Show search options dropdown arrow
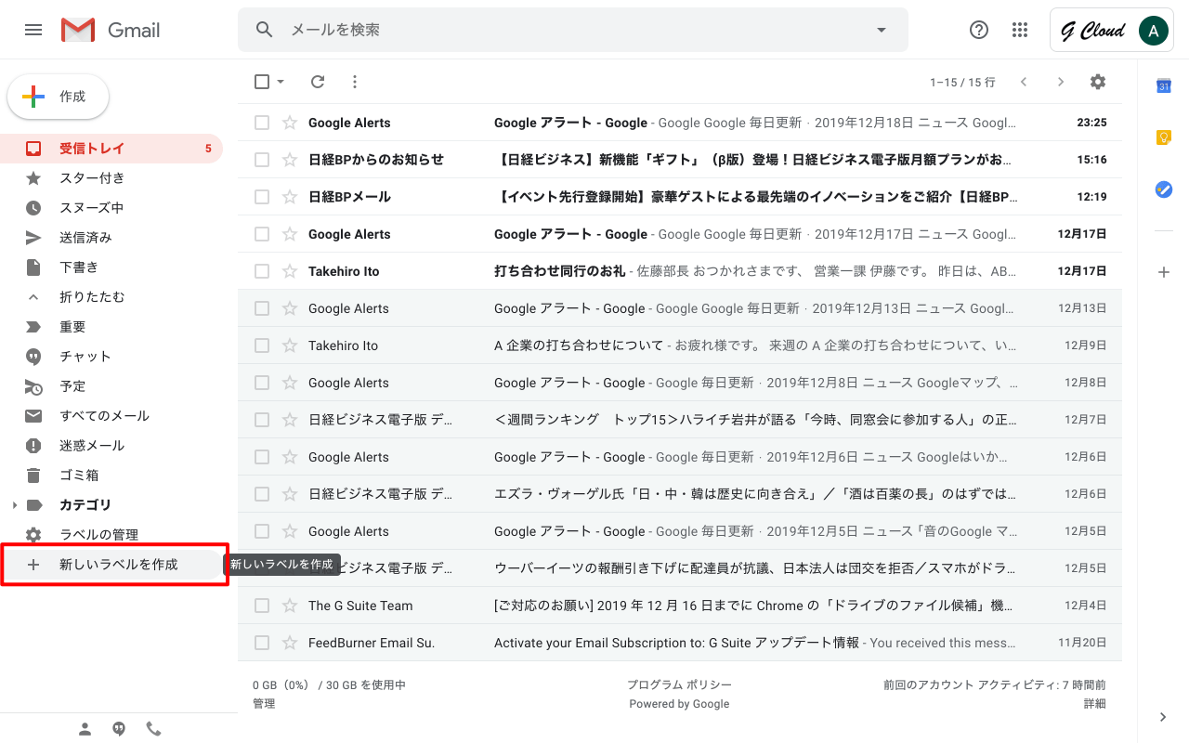 click(882, 30)
